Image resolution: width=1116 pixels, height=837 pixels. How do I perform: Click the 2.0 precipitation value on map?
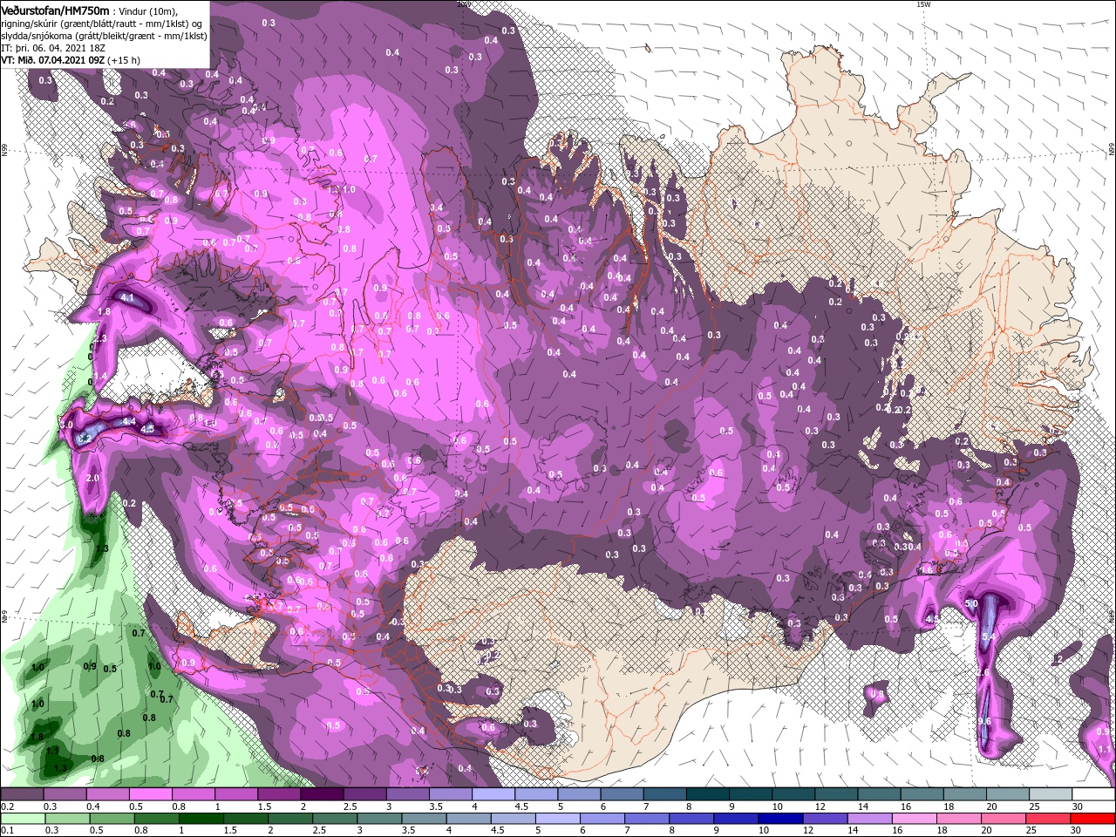click(x=93, y=479)
